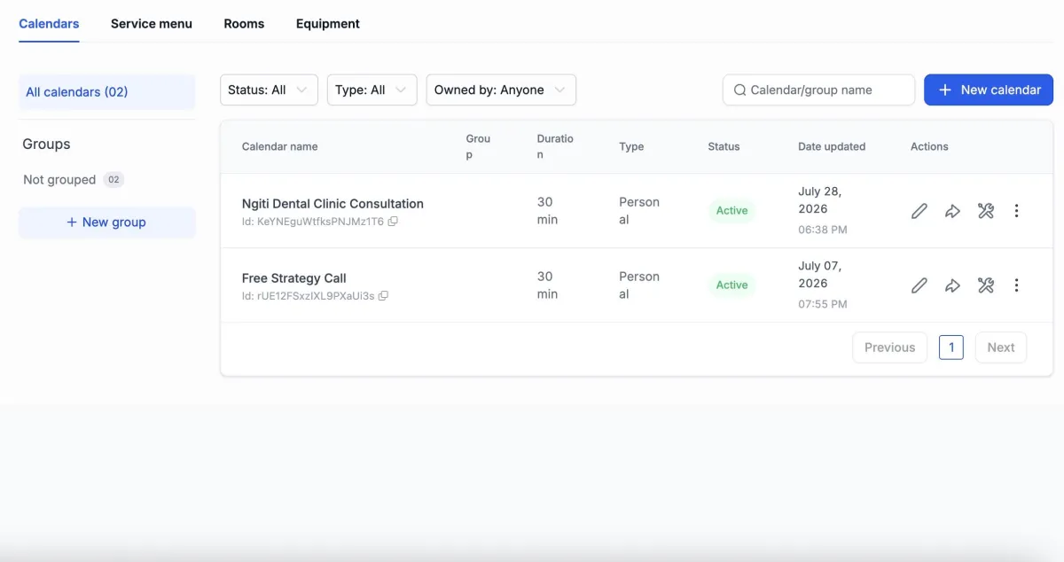Share Ngiti Dental Clinic Consultation calendar arrow icon
Viewport: 1064px width, 562px height.
click(952, 211)
